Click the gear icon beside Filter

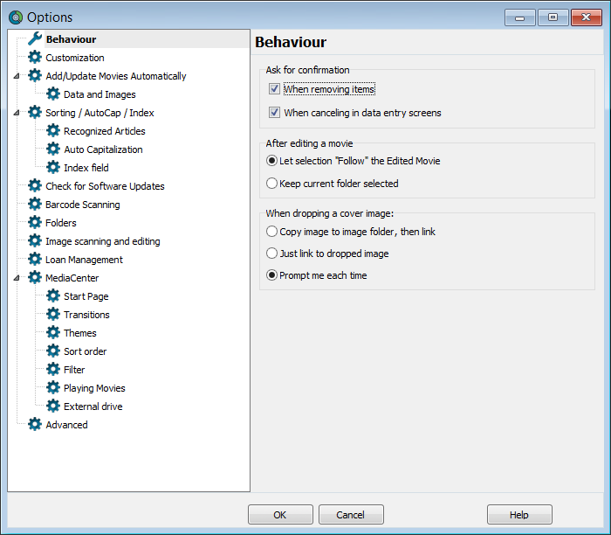pyautogui.click(x=53, y=369)
